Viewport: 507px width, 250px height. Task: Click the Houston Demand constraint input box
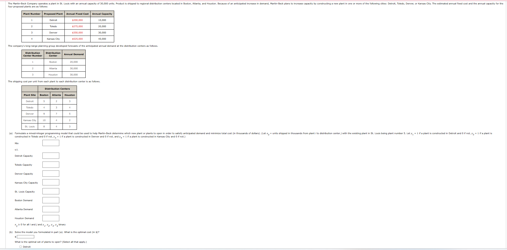[51, 218]
